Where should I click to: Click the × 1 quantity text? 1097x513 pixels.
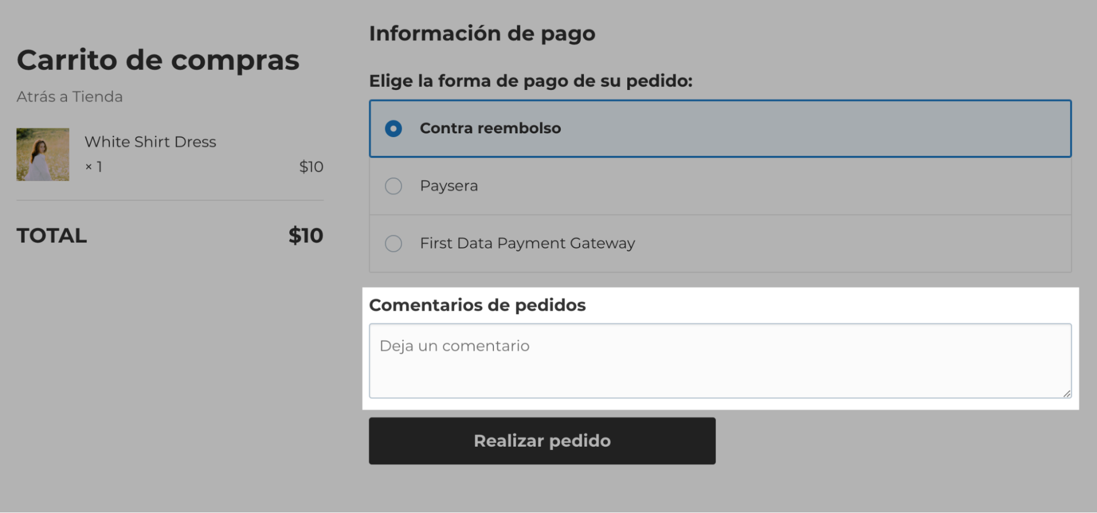93,167
